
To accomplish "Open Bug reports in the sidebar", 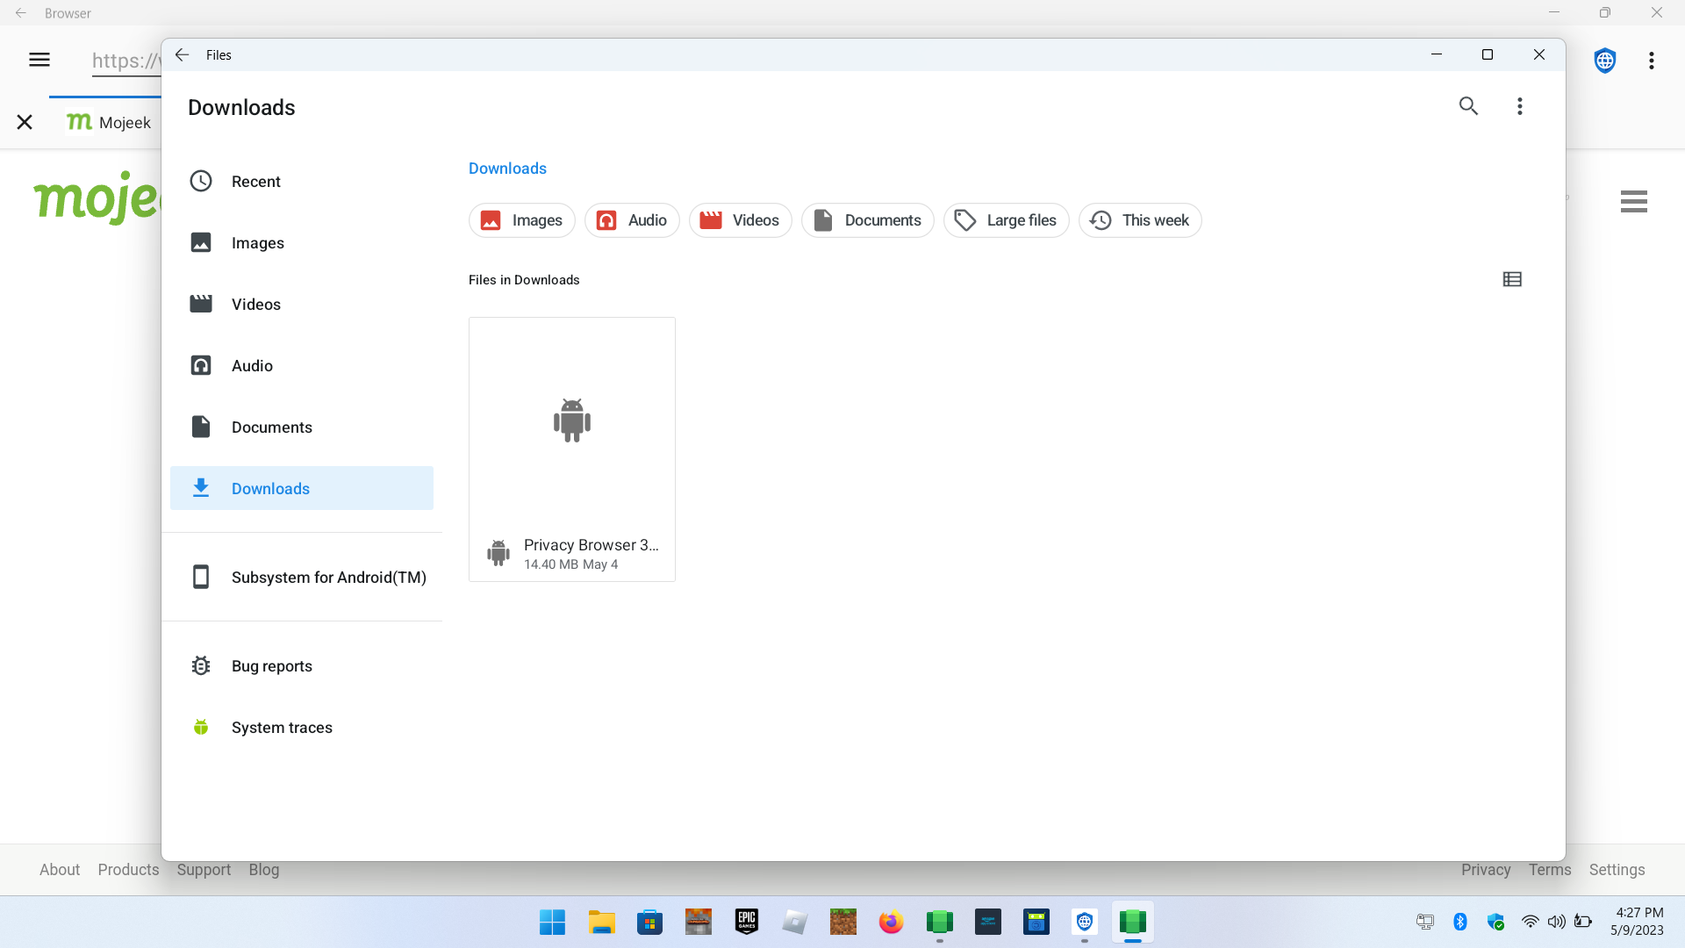I will (x=302, y=665).
